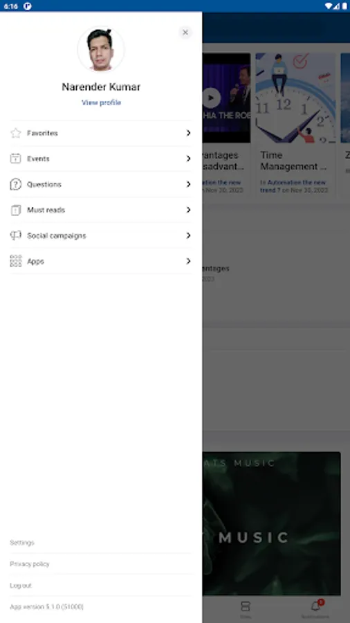Tap the round notification icon beside the clock
The width and height of the screenshot is (350, 623).
(x=28, y=6)
